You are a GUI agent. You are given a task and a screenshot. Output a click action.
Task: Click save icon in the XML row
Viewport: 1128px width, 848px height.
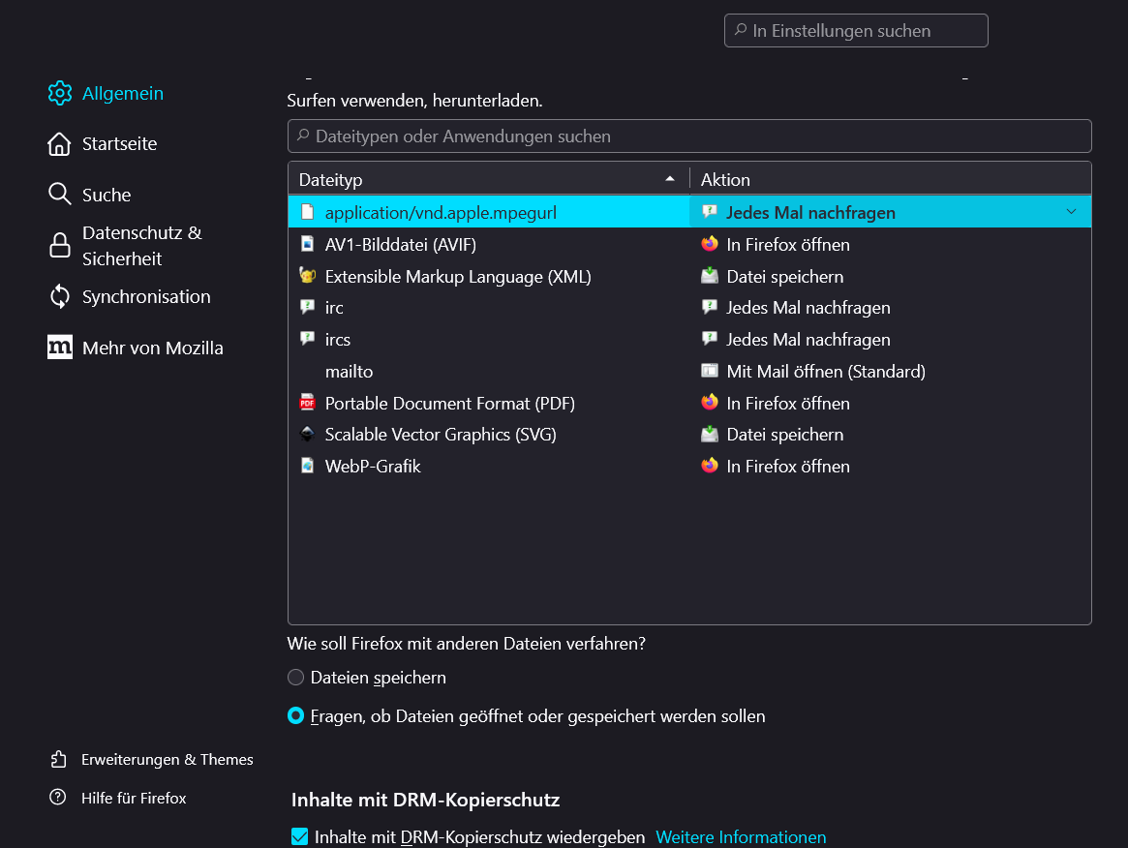pos(710,276)
